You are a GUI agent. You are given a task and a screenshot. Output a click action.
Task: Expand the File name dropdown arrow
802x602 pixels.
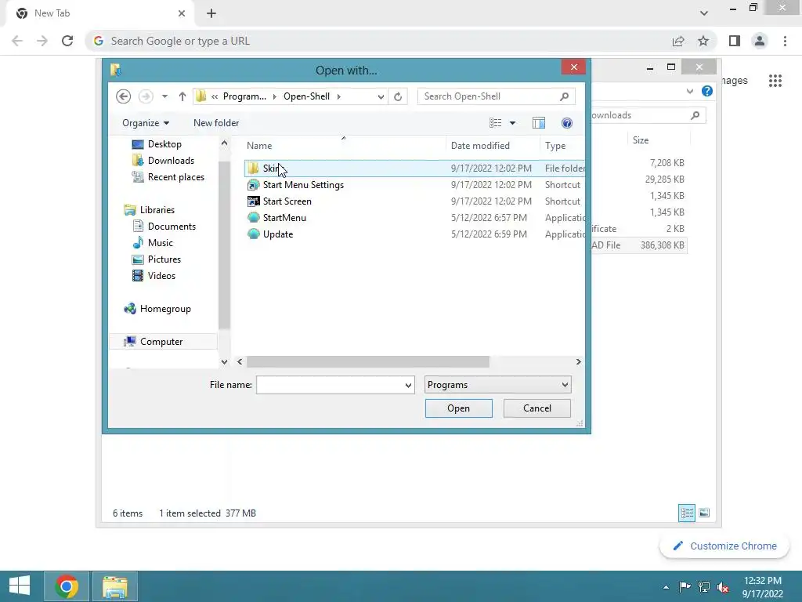(408, 385)
